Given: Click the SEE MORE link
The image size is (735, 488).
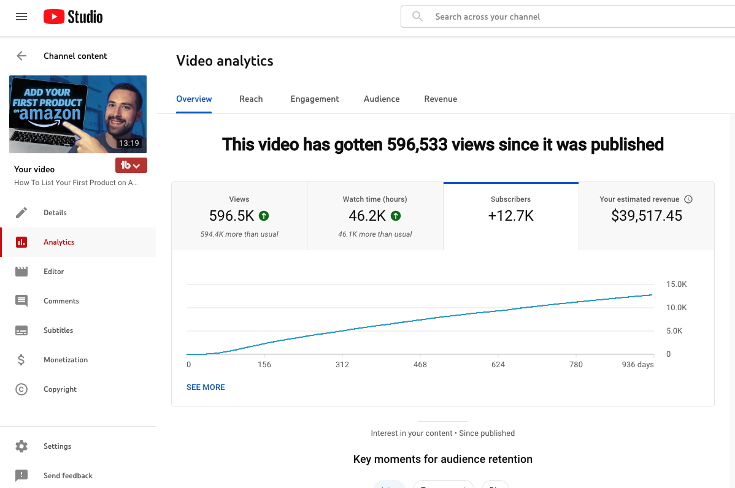Looking at the screenshot, I should (x=206, y=387).
